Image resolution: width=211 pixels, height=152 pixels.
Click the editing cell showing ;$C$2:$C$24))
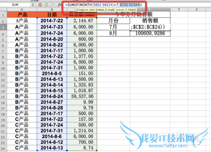point(150,27)
